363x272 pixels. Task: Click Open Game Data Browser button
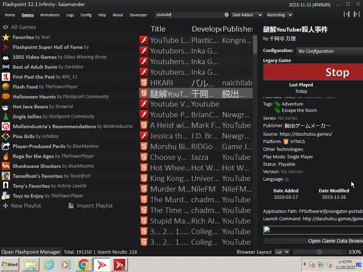(x=313, y=241)
